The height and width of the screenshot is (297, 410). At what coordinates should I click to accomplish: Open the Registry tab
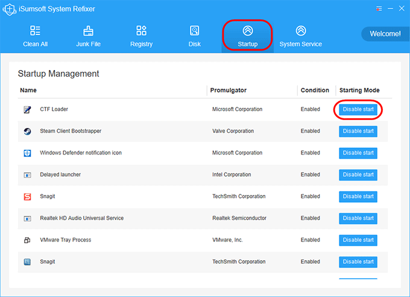[x=142, y=36]
